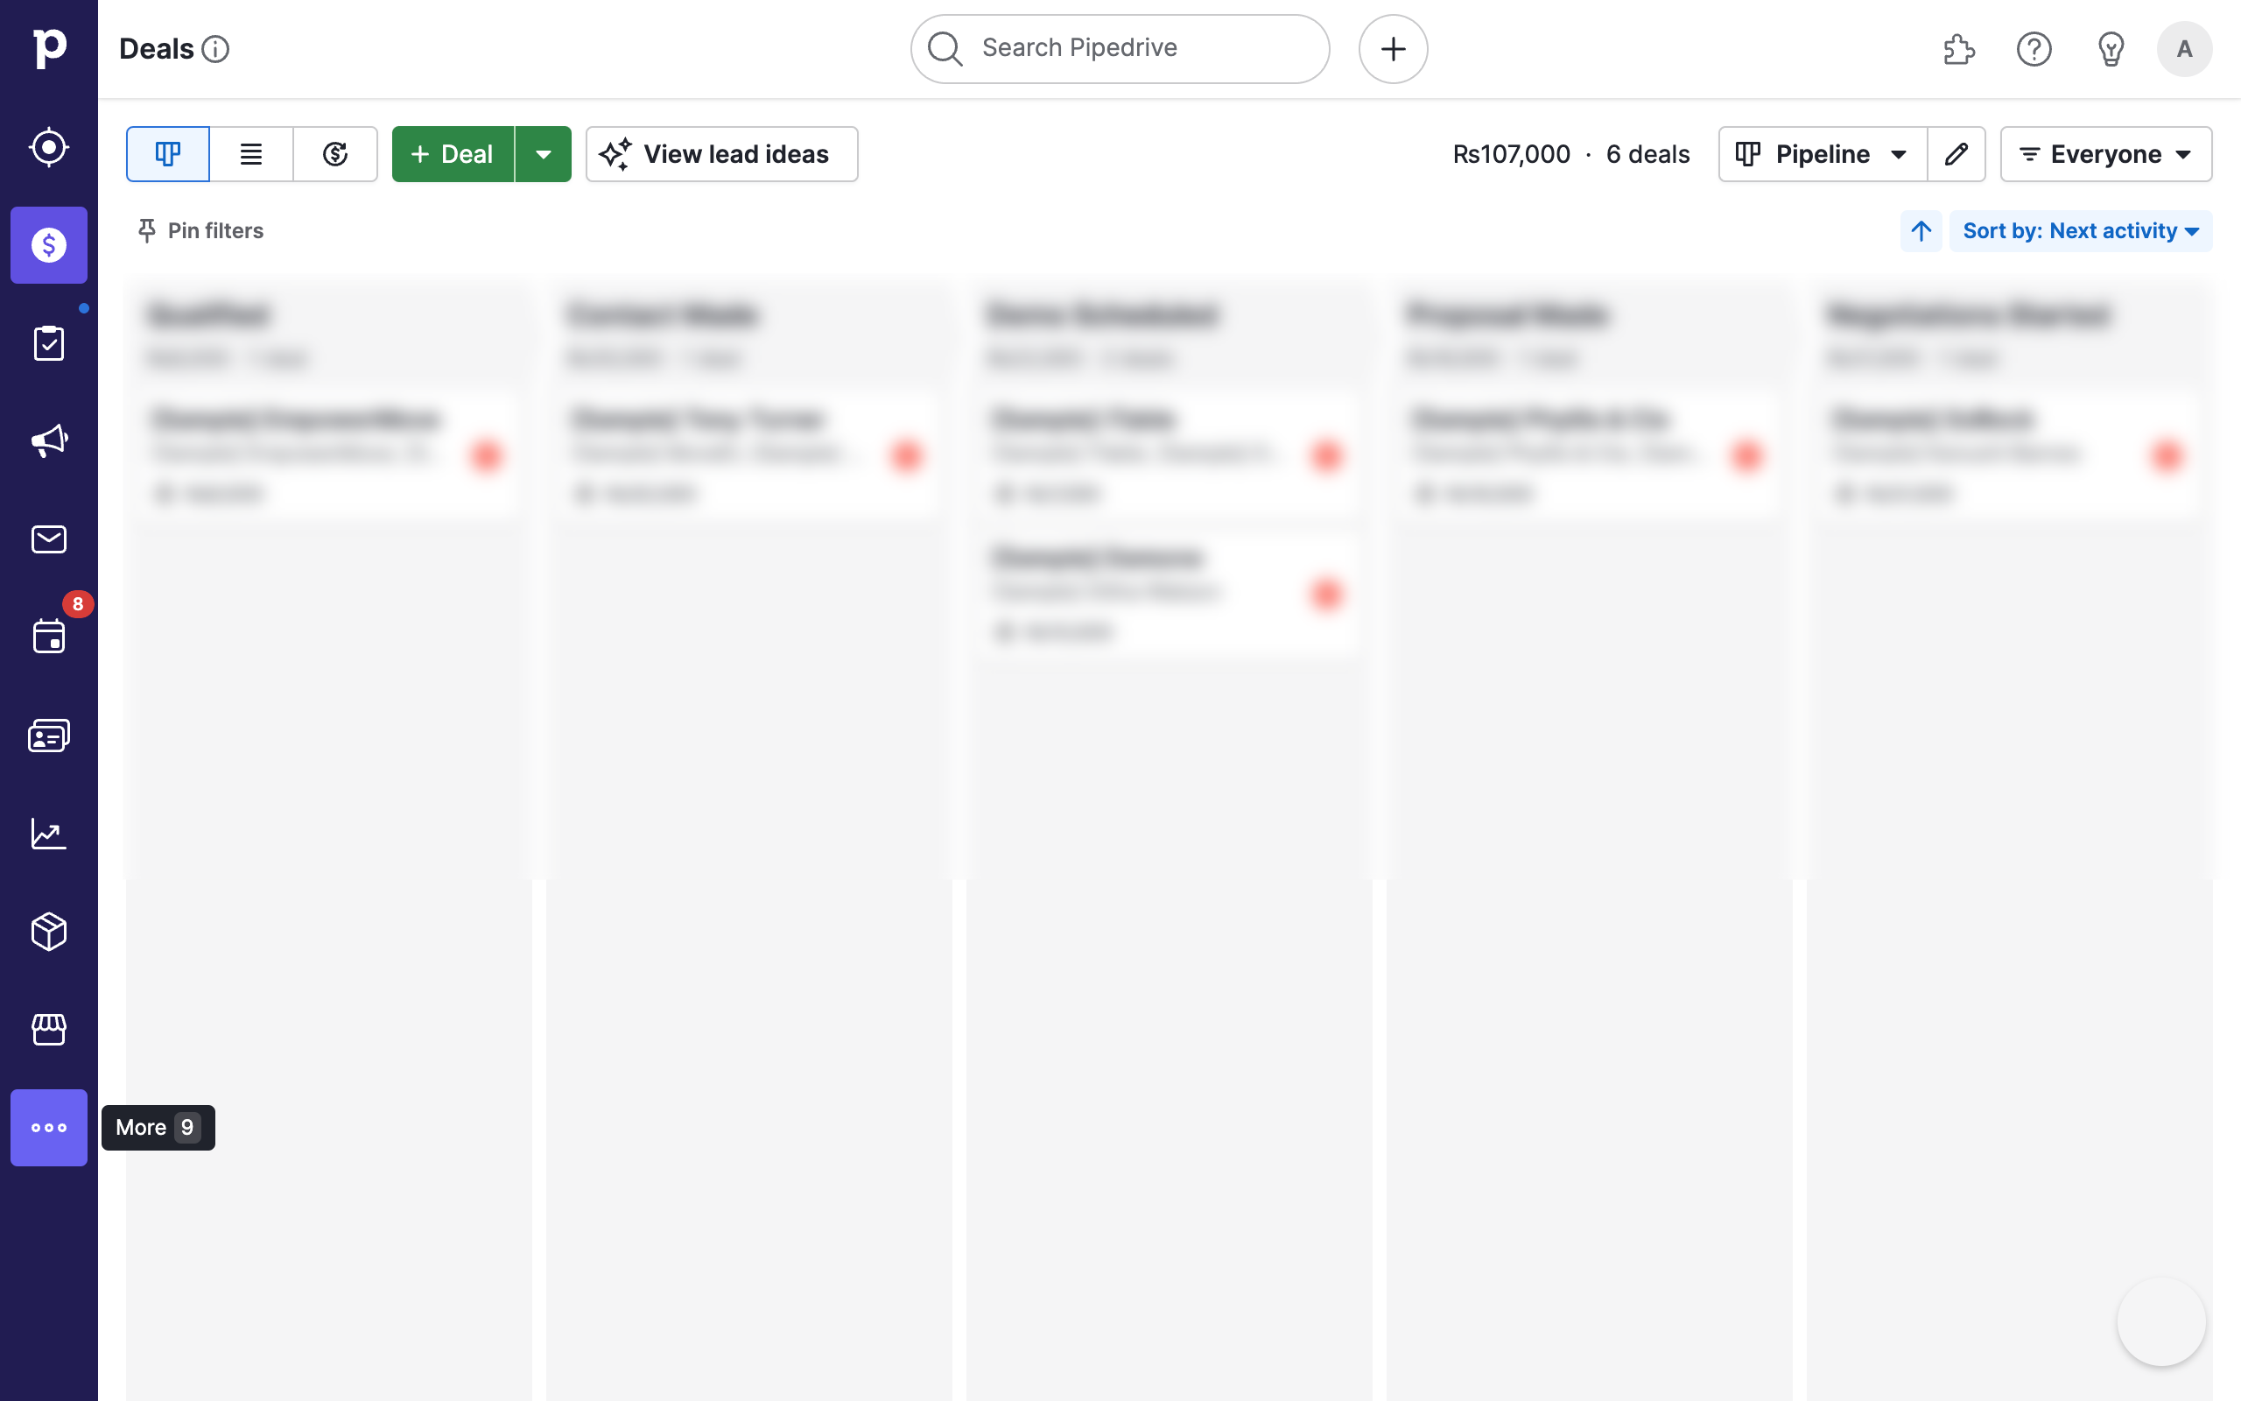Open Activities calendar icon with badge
2241x1401 pixels.
(x=48, y=637)
